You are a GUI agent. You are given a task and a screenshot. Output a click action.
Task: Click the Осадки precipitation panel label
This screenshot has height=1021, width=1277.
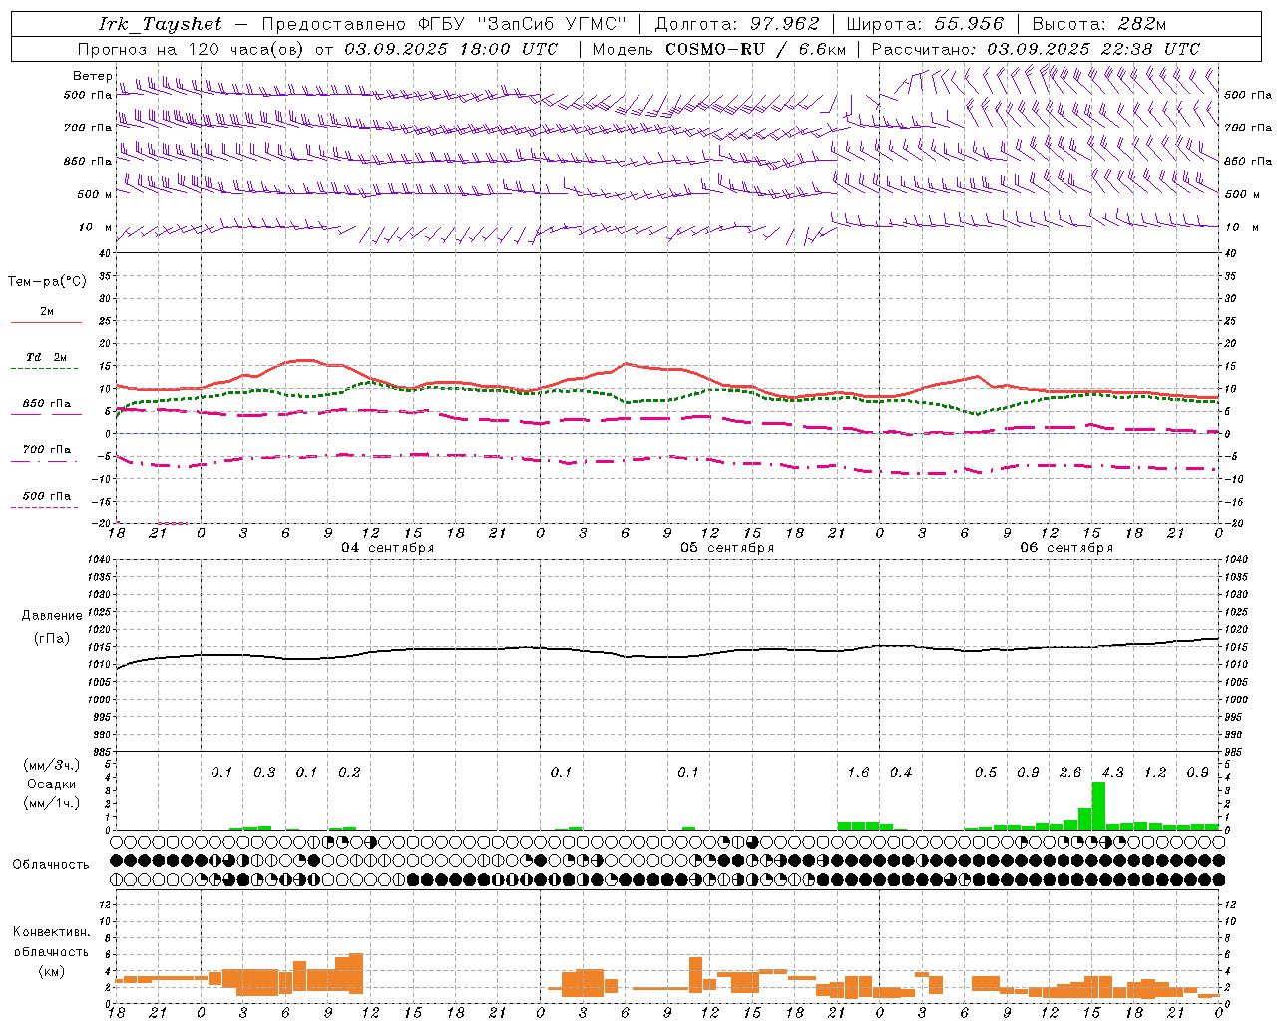coord(51,784)
